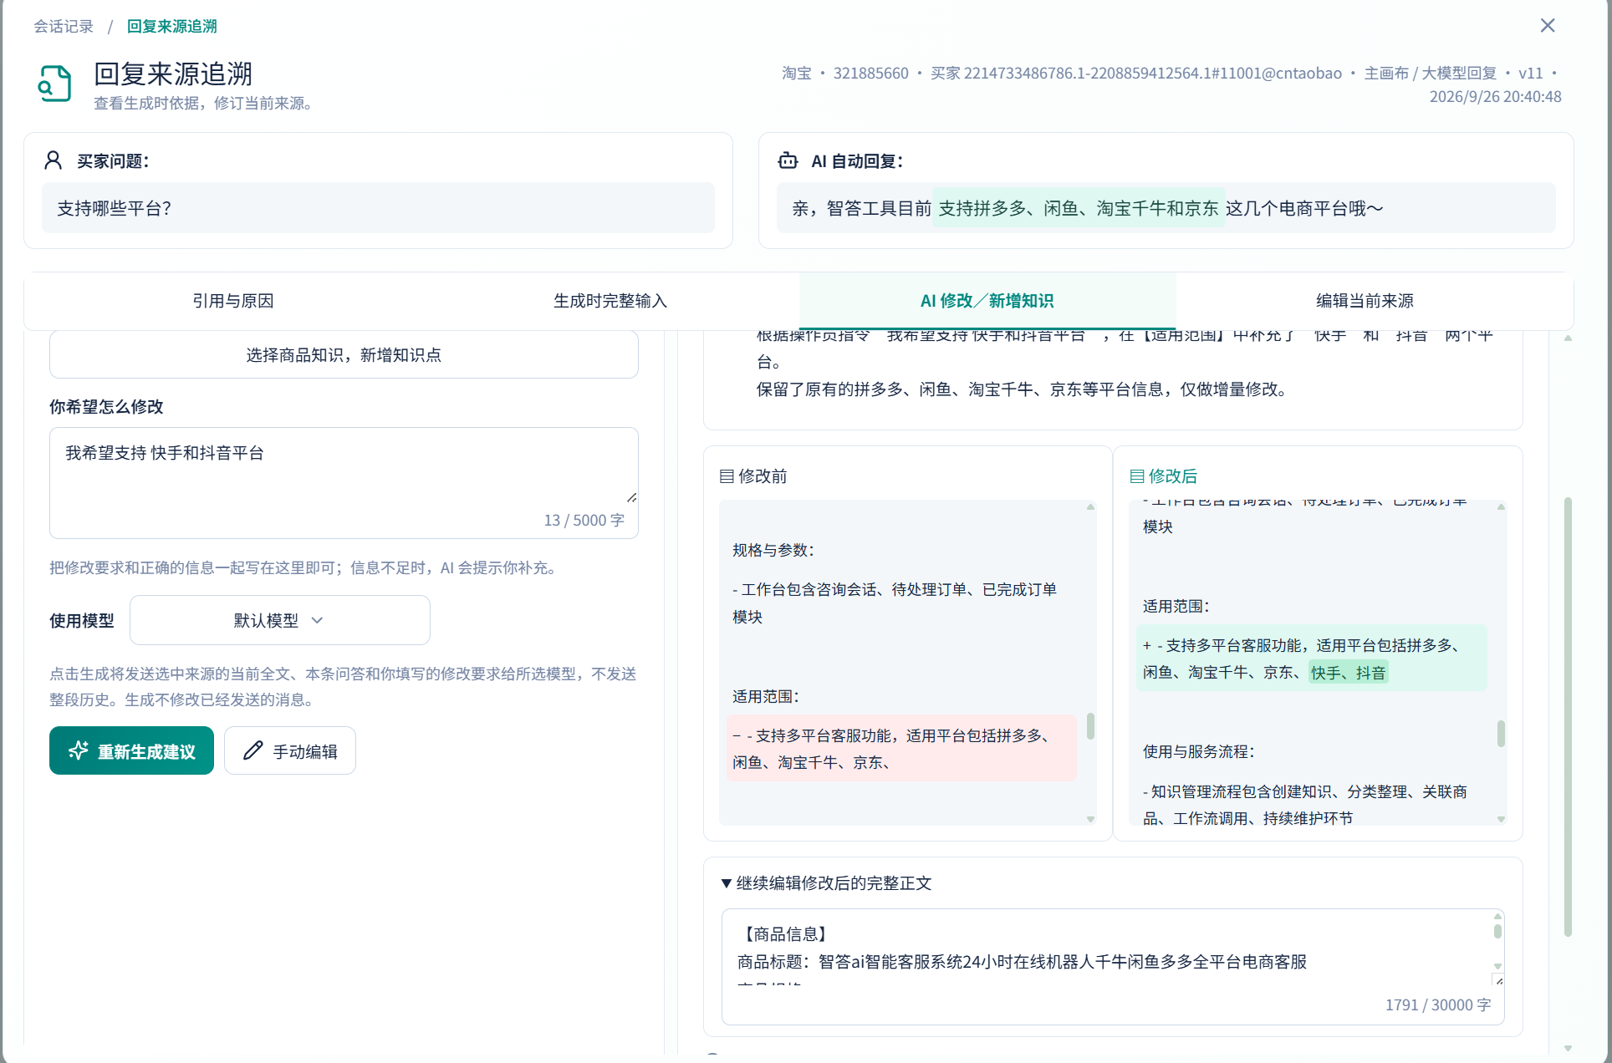Screen dimensions: 1612x1063
Task: Click 选择商品知识，新增知识点 button
Action: [x=344, y=355]
